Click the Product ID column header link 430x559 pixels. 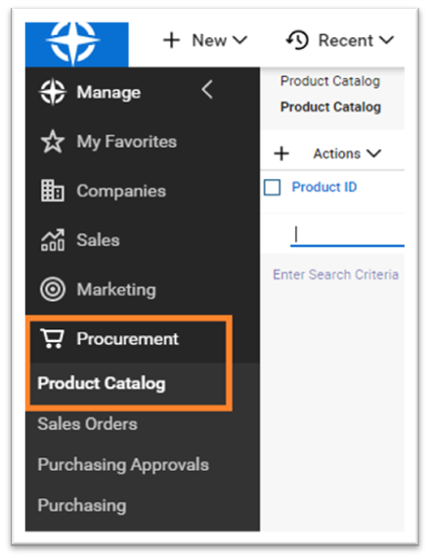[324, 188]
